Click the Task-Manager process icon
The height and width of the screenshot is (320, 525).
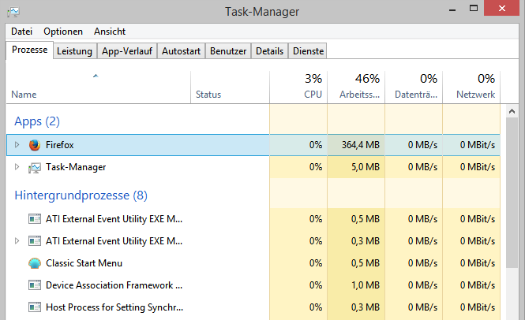34,167
